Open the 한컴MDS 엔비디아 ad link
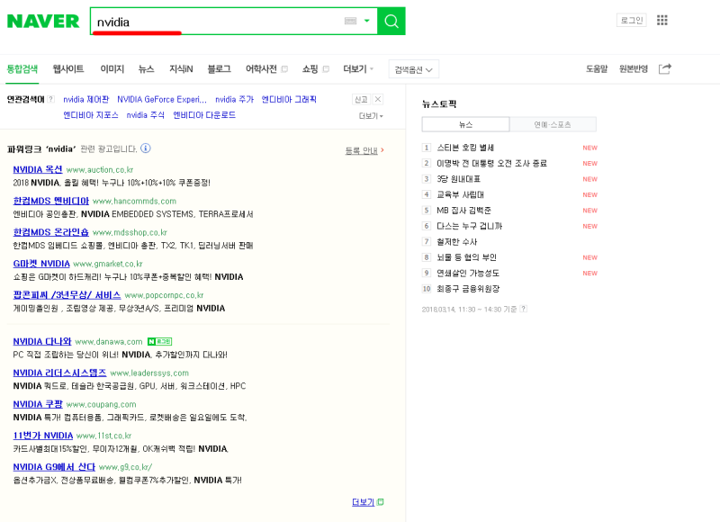 tap(51, 201)
